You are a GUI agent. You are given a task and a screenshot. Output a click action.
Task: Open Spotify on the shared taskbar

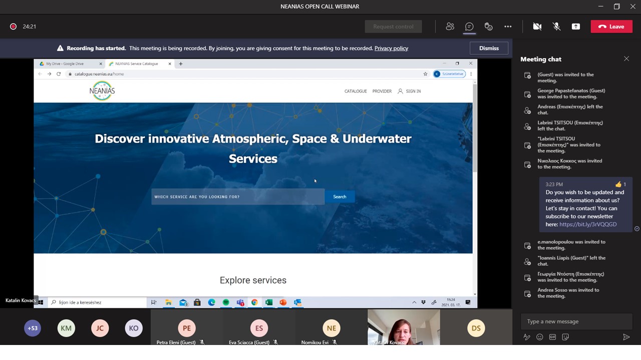pos(226,302)
